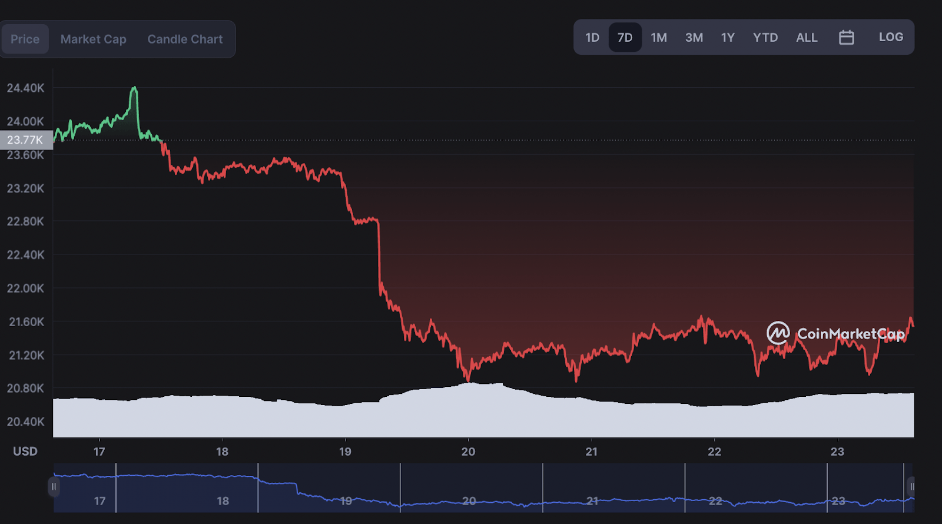
Task: Switch to the Market Cap tab
Action: pyautogui.click(x=94, y=39)
